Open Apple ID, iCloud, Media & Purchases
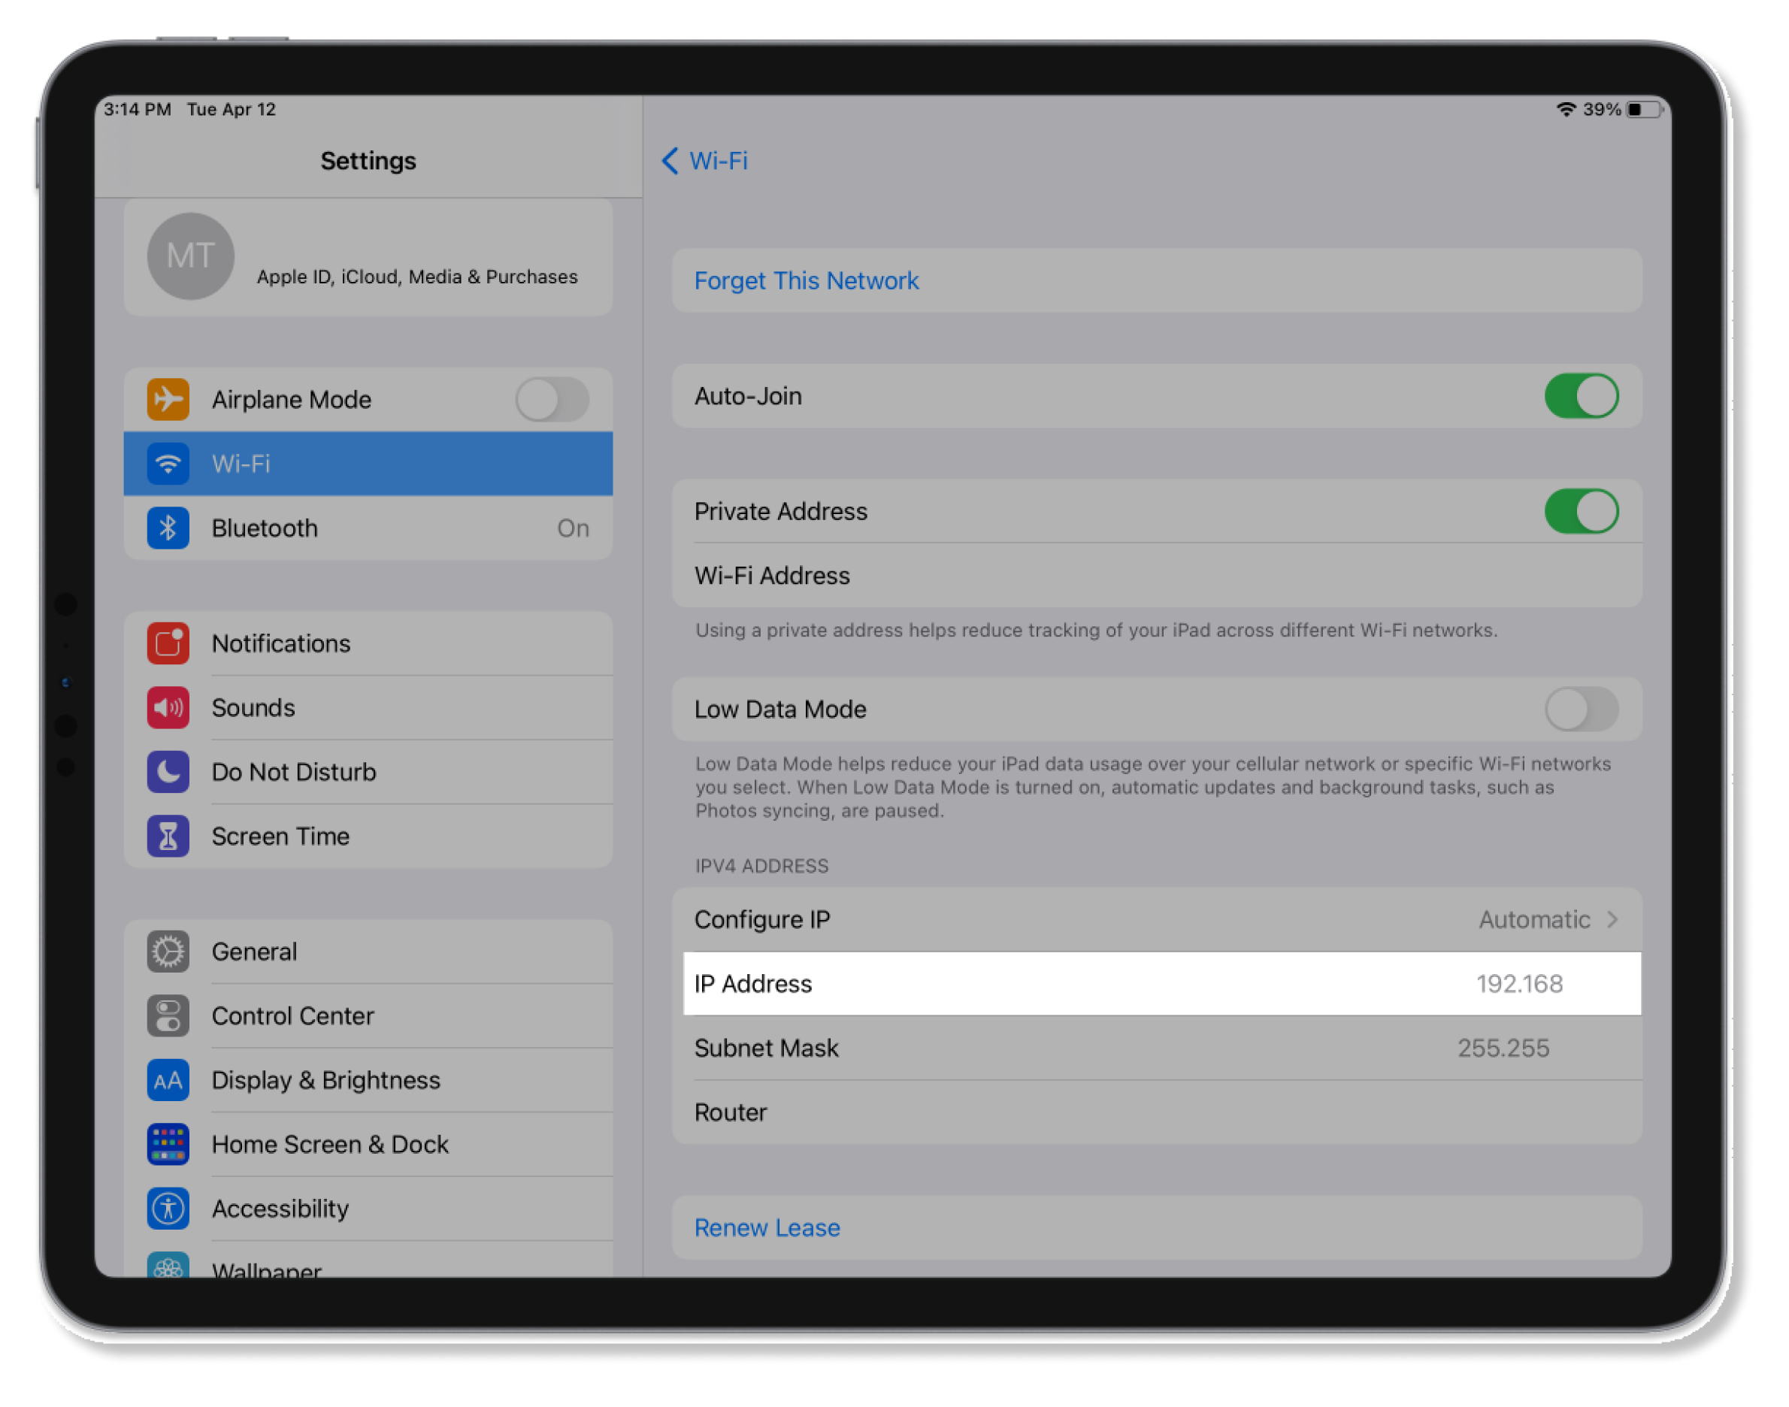The width and height of the screenshot is (1789, 1407). tap(368, 257)
